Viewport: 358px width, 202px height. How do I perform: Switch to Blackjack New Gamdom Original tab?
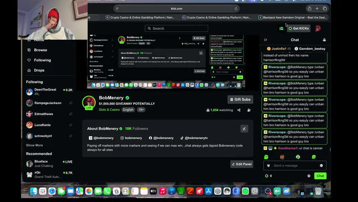[x=293, y=17]
